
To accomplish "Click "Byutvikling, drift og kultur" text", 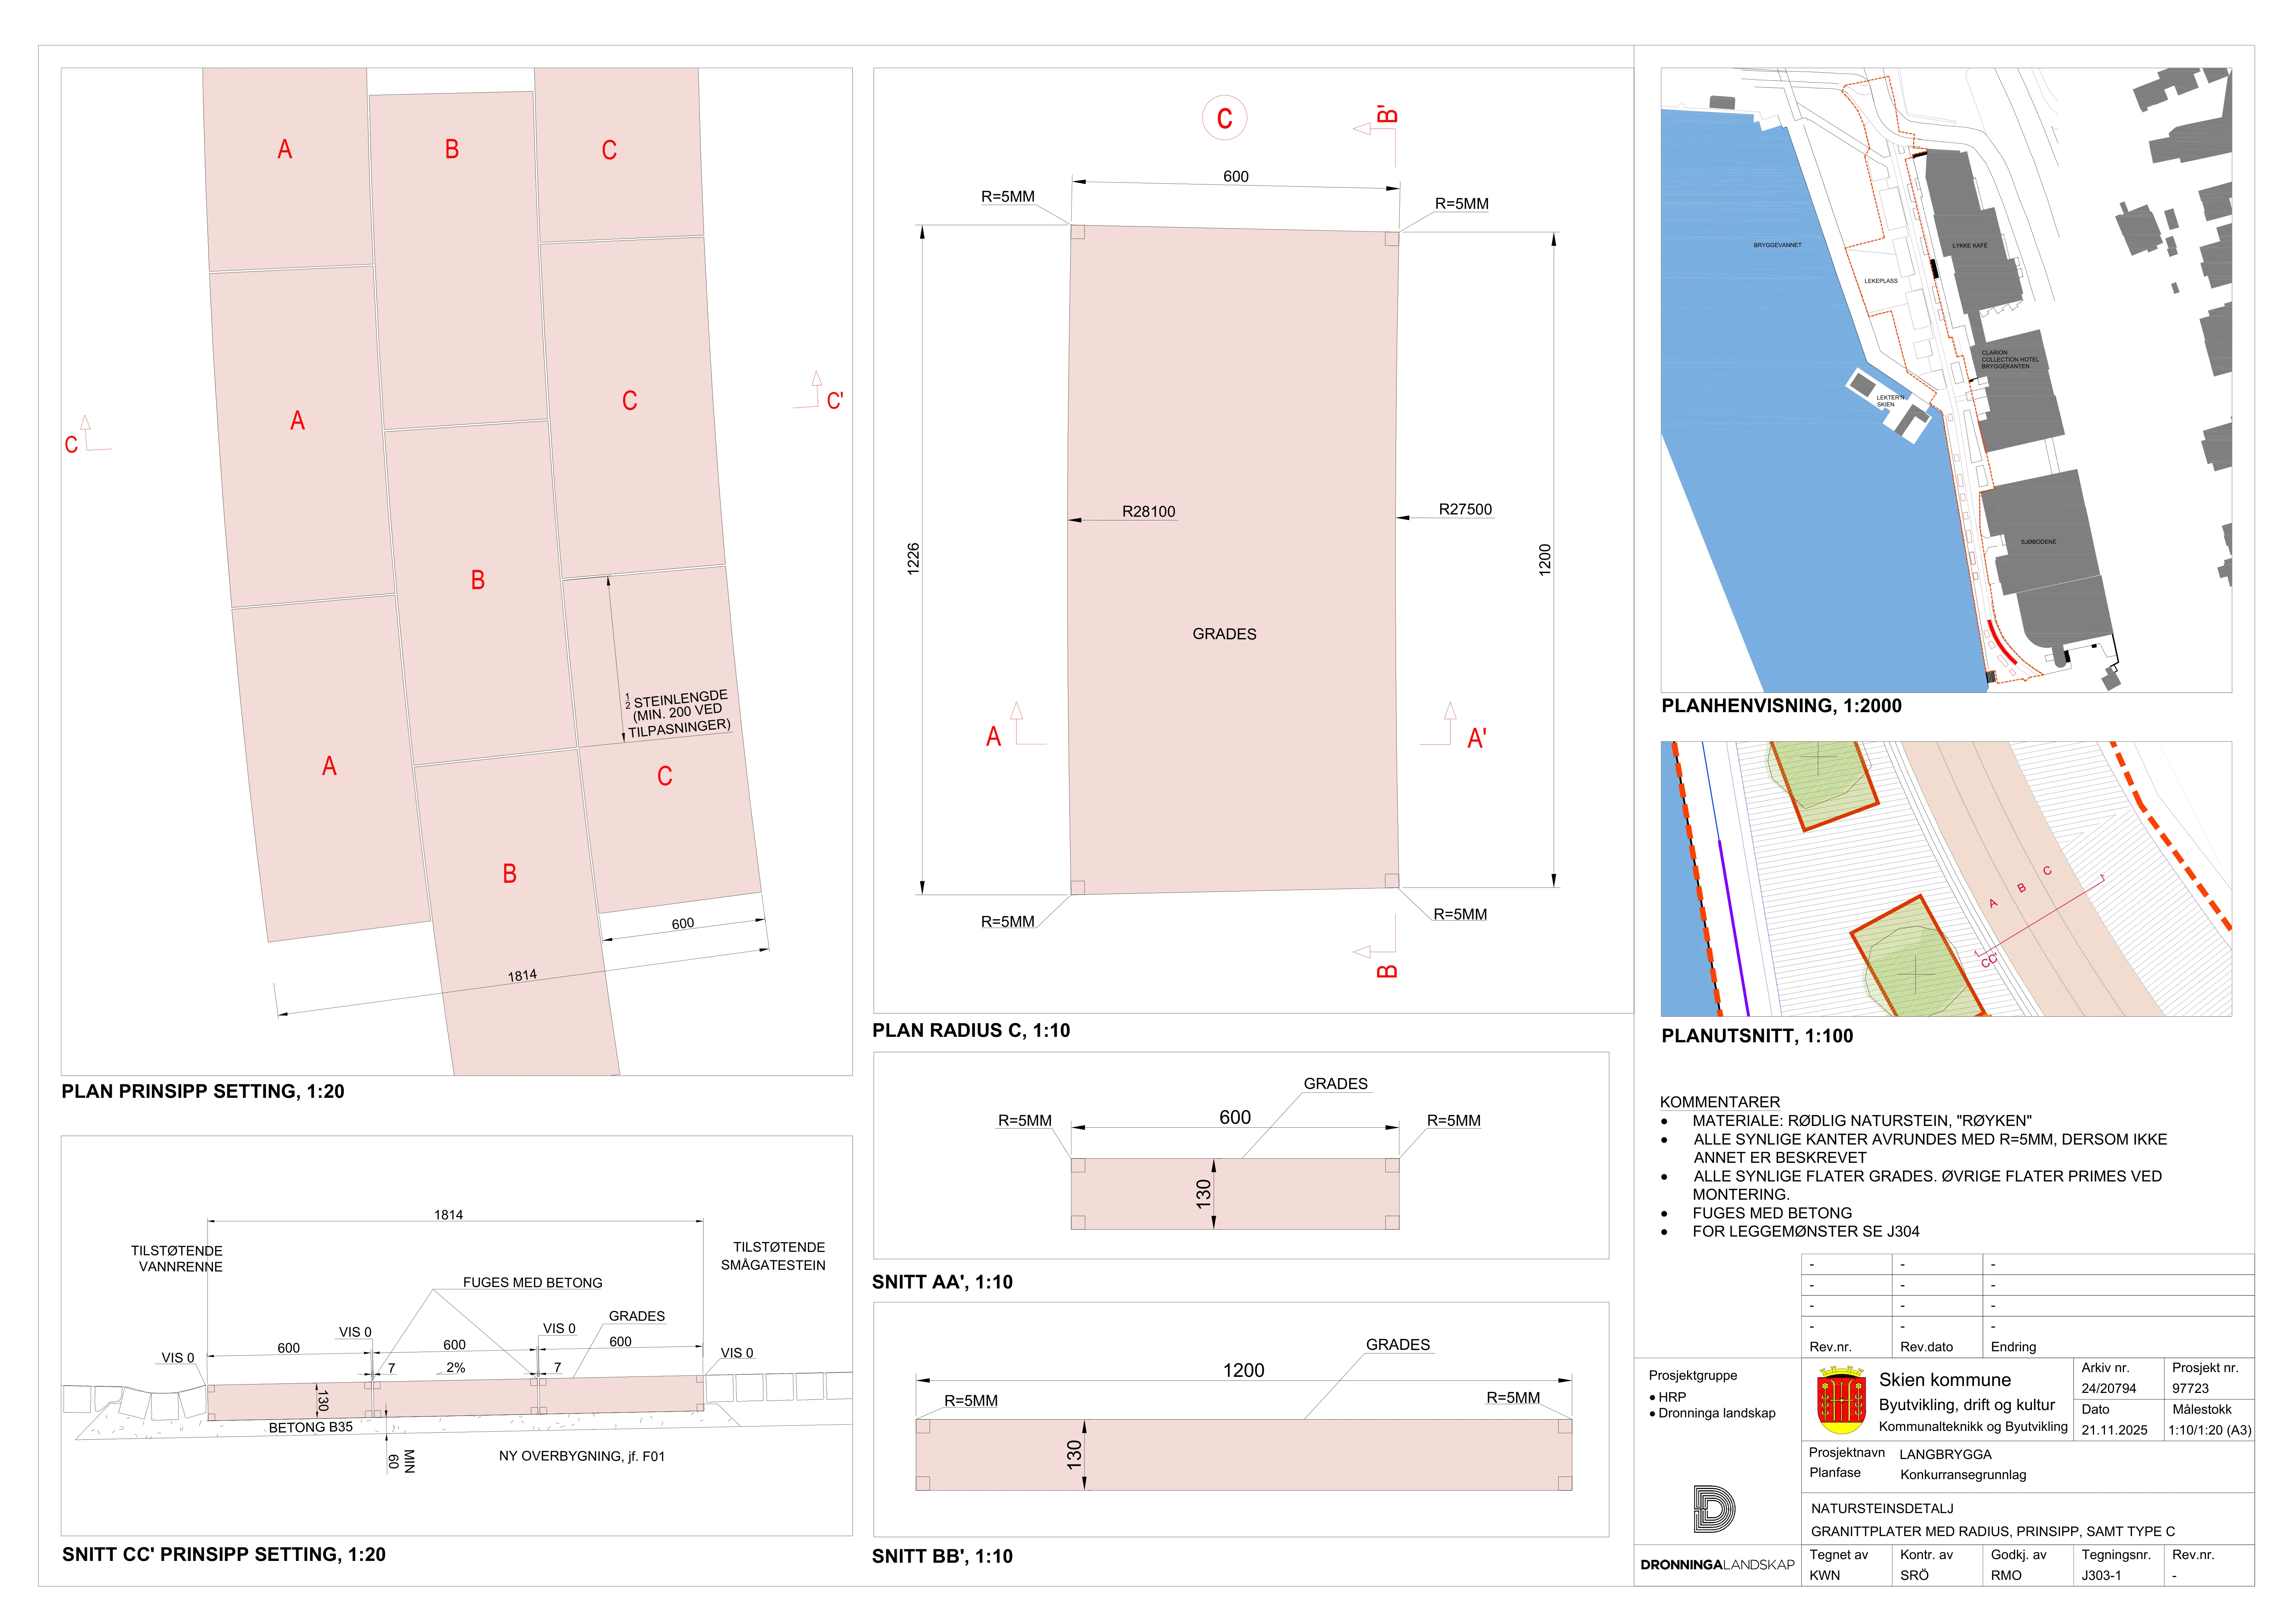I will 1967,1405.
